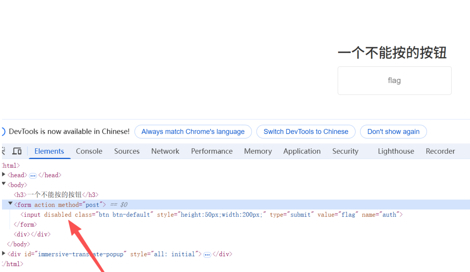Image resolution: width=470 pixels, height=272 pixels.
Task: Open the Lighthouse tab
Action: [x=396, y=151]
